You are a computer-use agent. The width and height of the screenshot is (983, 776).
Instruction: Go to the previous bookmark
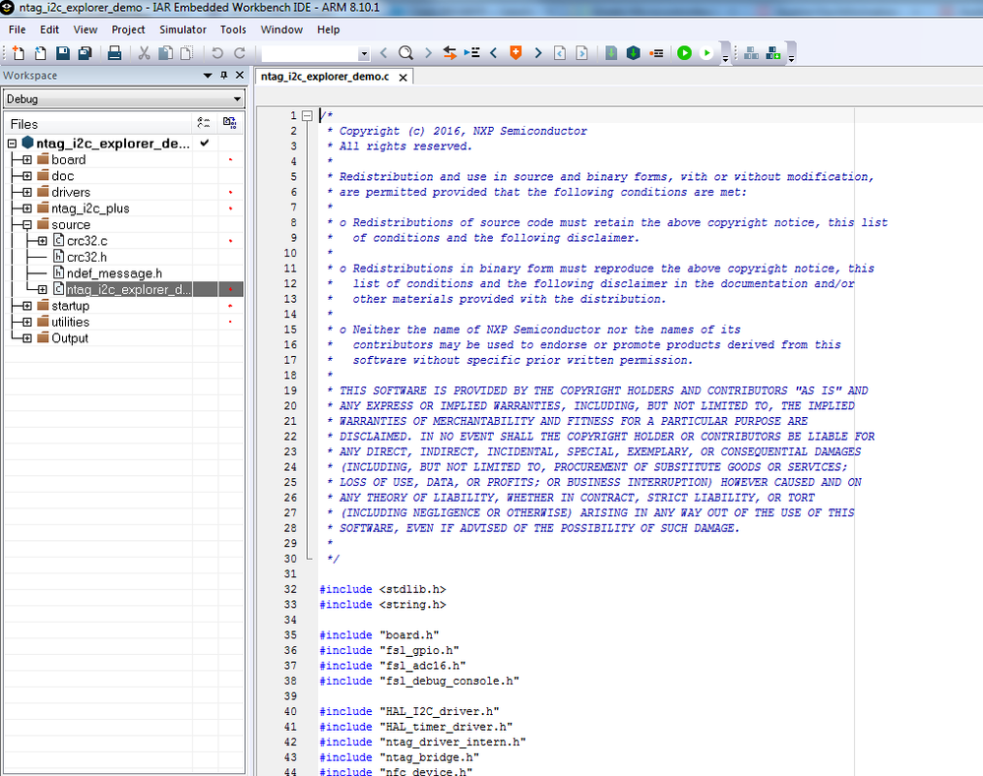[493, 53]
